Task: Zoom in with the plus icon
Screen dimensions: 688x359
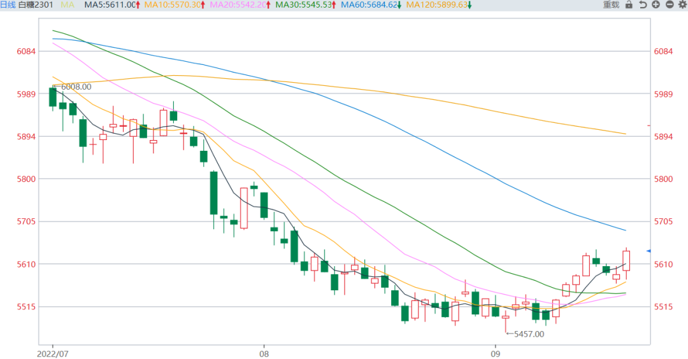Action: (x=656, y=5)
